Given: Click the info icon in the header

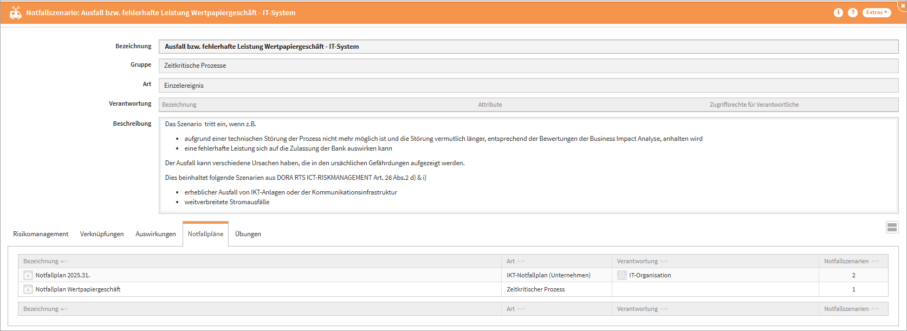Looking at the screenshot, I should [x=838, y=12].
